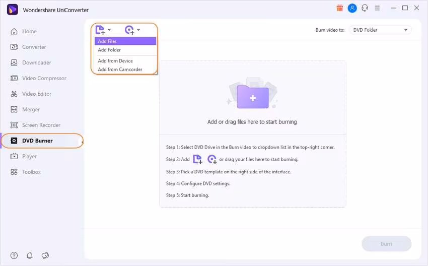Open the Screen Recorder section label

click(x=41, y=125)
